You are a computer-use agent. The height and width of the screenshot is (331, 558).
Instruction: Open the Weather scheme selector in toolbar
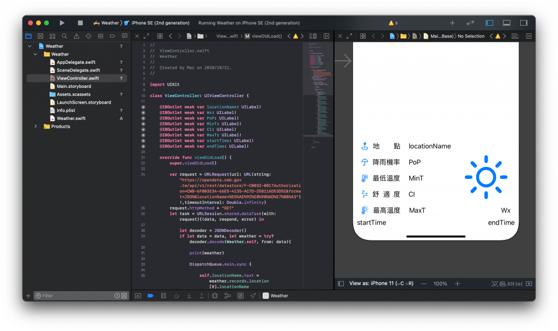coord(106,23)
